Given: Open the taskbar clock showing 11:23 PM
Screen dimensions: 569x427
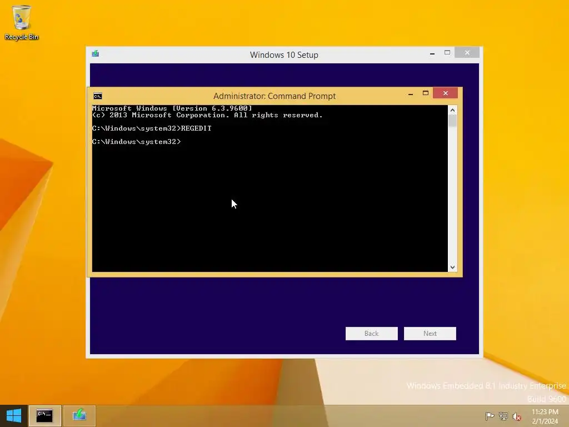Looking at the screenshot, I should coord(545,416).
